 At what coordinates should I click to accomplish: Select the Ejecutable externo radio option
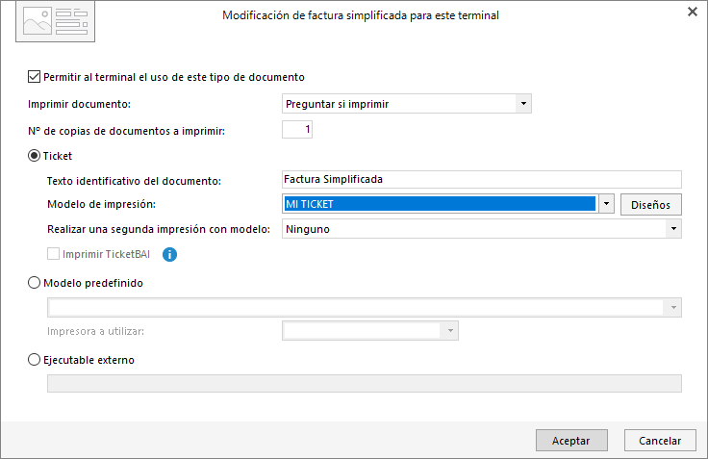click(34, 360)
